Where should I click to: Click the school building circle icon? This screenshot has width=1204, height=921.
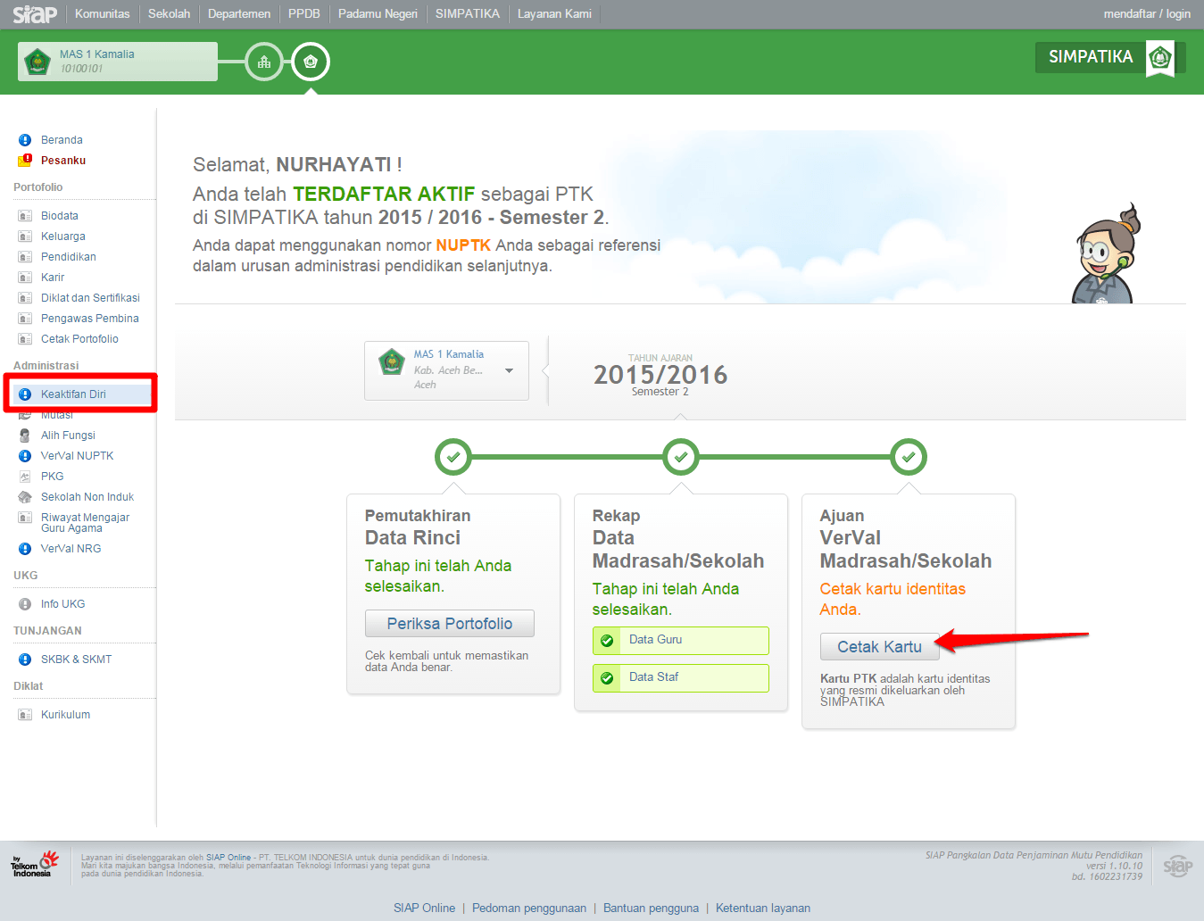click(264, 62)
